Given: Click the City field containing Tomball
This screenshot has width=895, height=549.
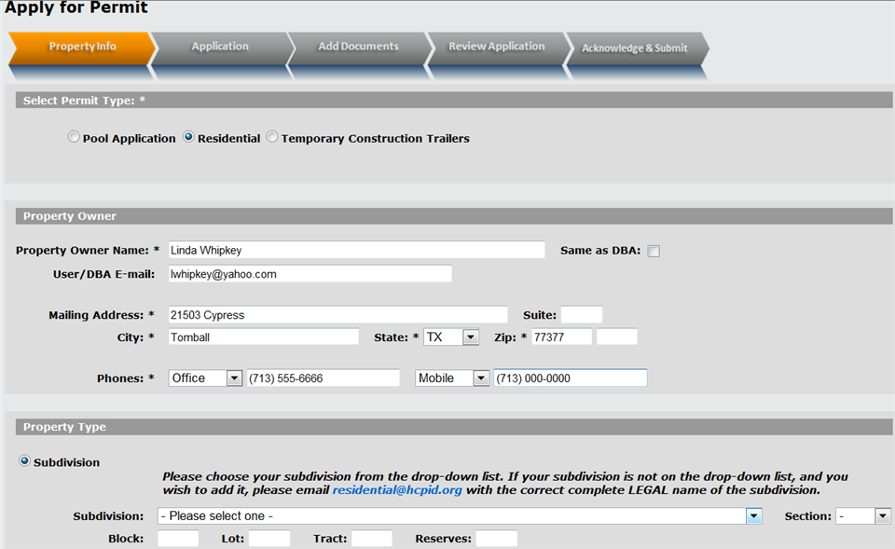Looking at the screenshot, I should pyautogui.click(x=264, y=337).
